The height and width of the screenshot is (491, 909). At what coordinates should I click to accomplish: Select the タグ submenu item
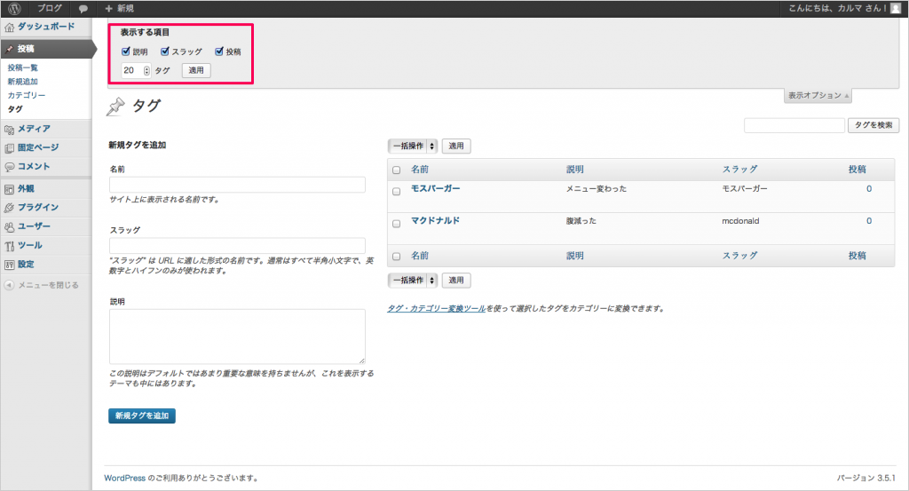click(15, 109)
